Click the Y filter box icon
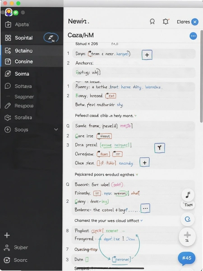 pyautogui.click(x=160, y=148)
